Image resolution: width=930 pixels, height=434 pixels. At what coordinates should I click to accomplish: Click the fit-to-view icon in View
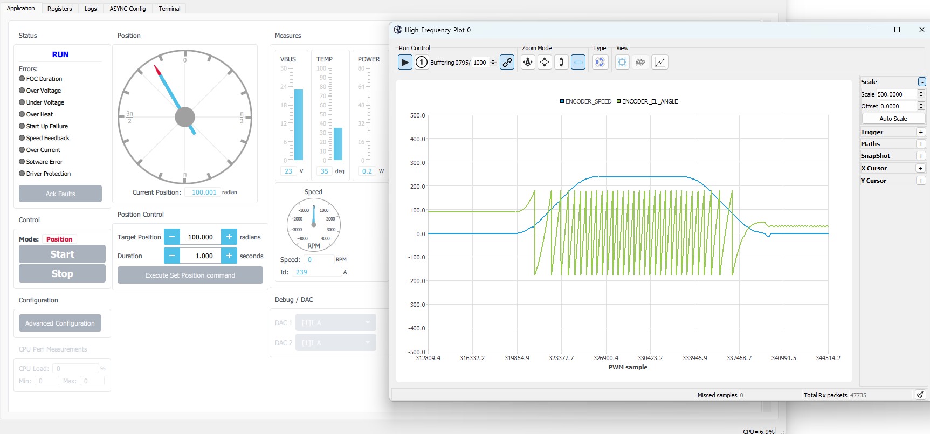[x=622, y=63]
